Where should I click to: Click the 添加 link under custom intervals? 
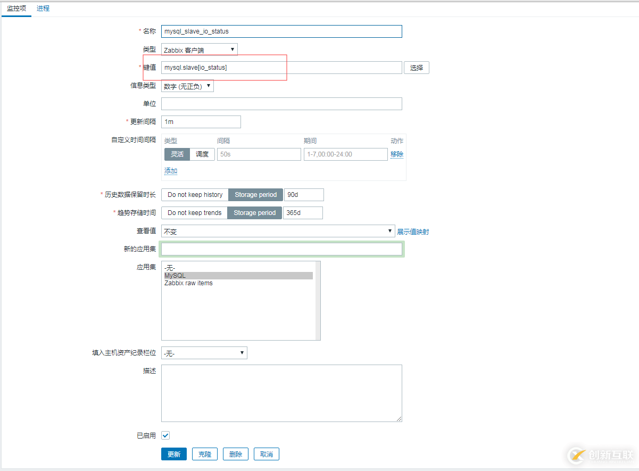[x=170, y=171]
